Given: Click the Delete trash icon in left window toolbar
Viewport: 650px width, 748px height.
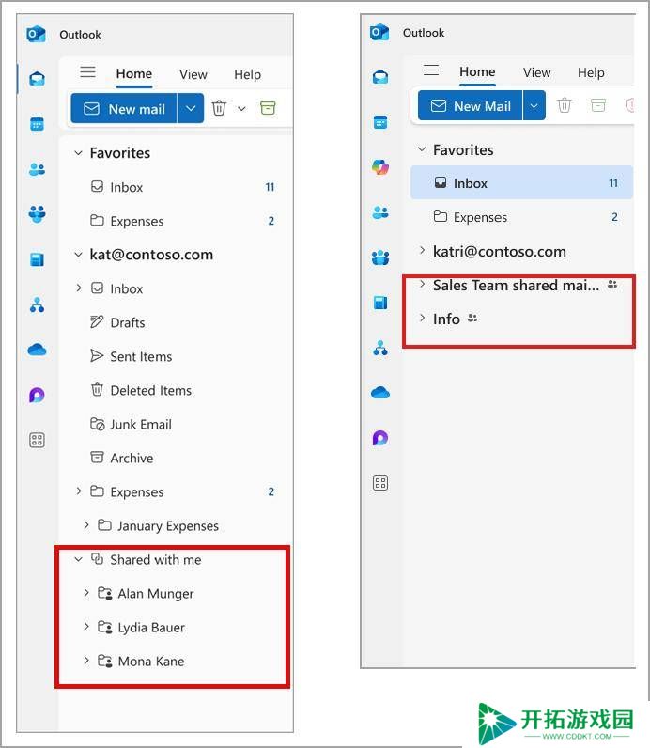Looking at the screenshot, I should [x=219, y=108].
